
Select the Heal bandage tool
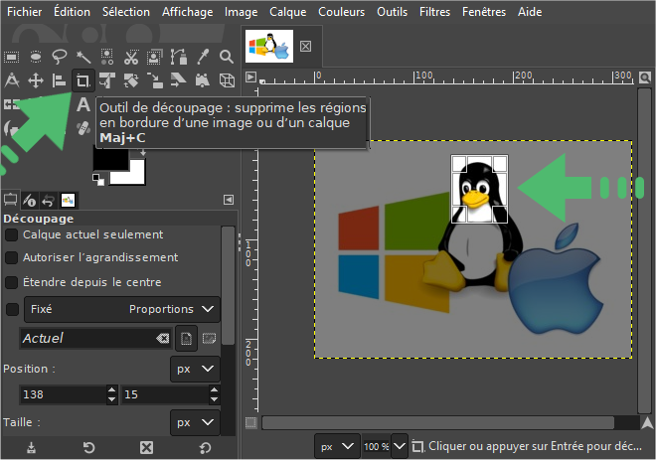pos(83,128)
